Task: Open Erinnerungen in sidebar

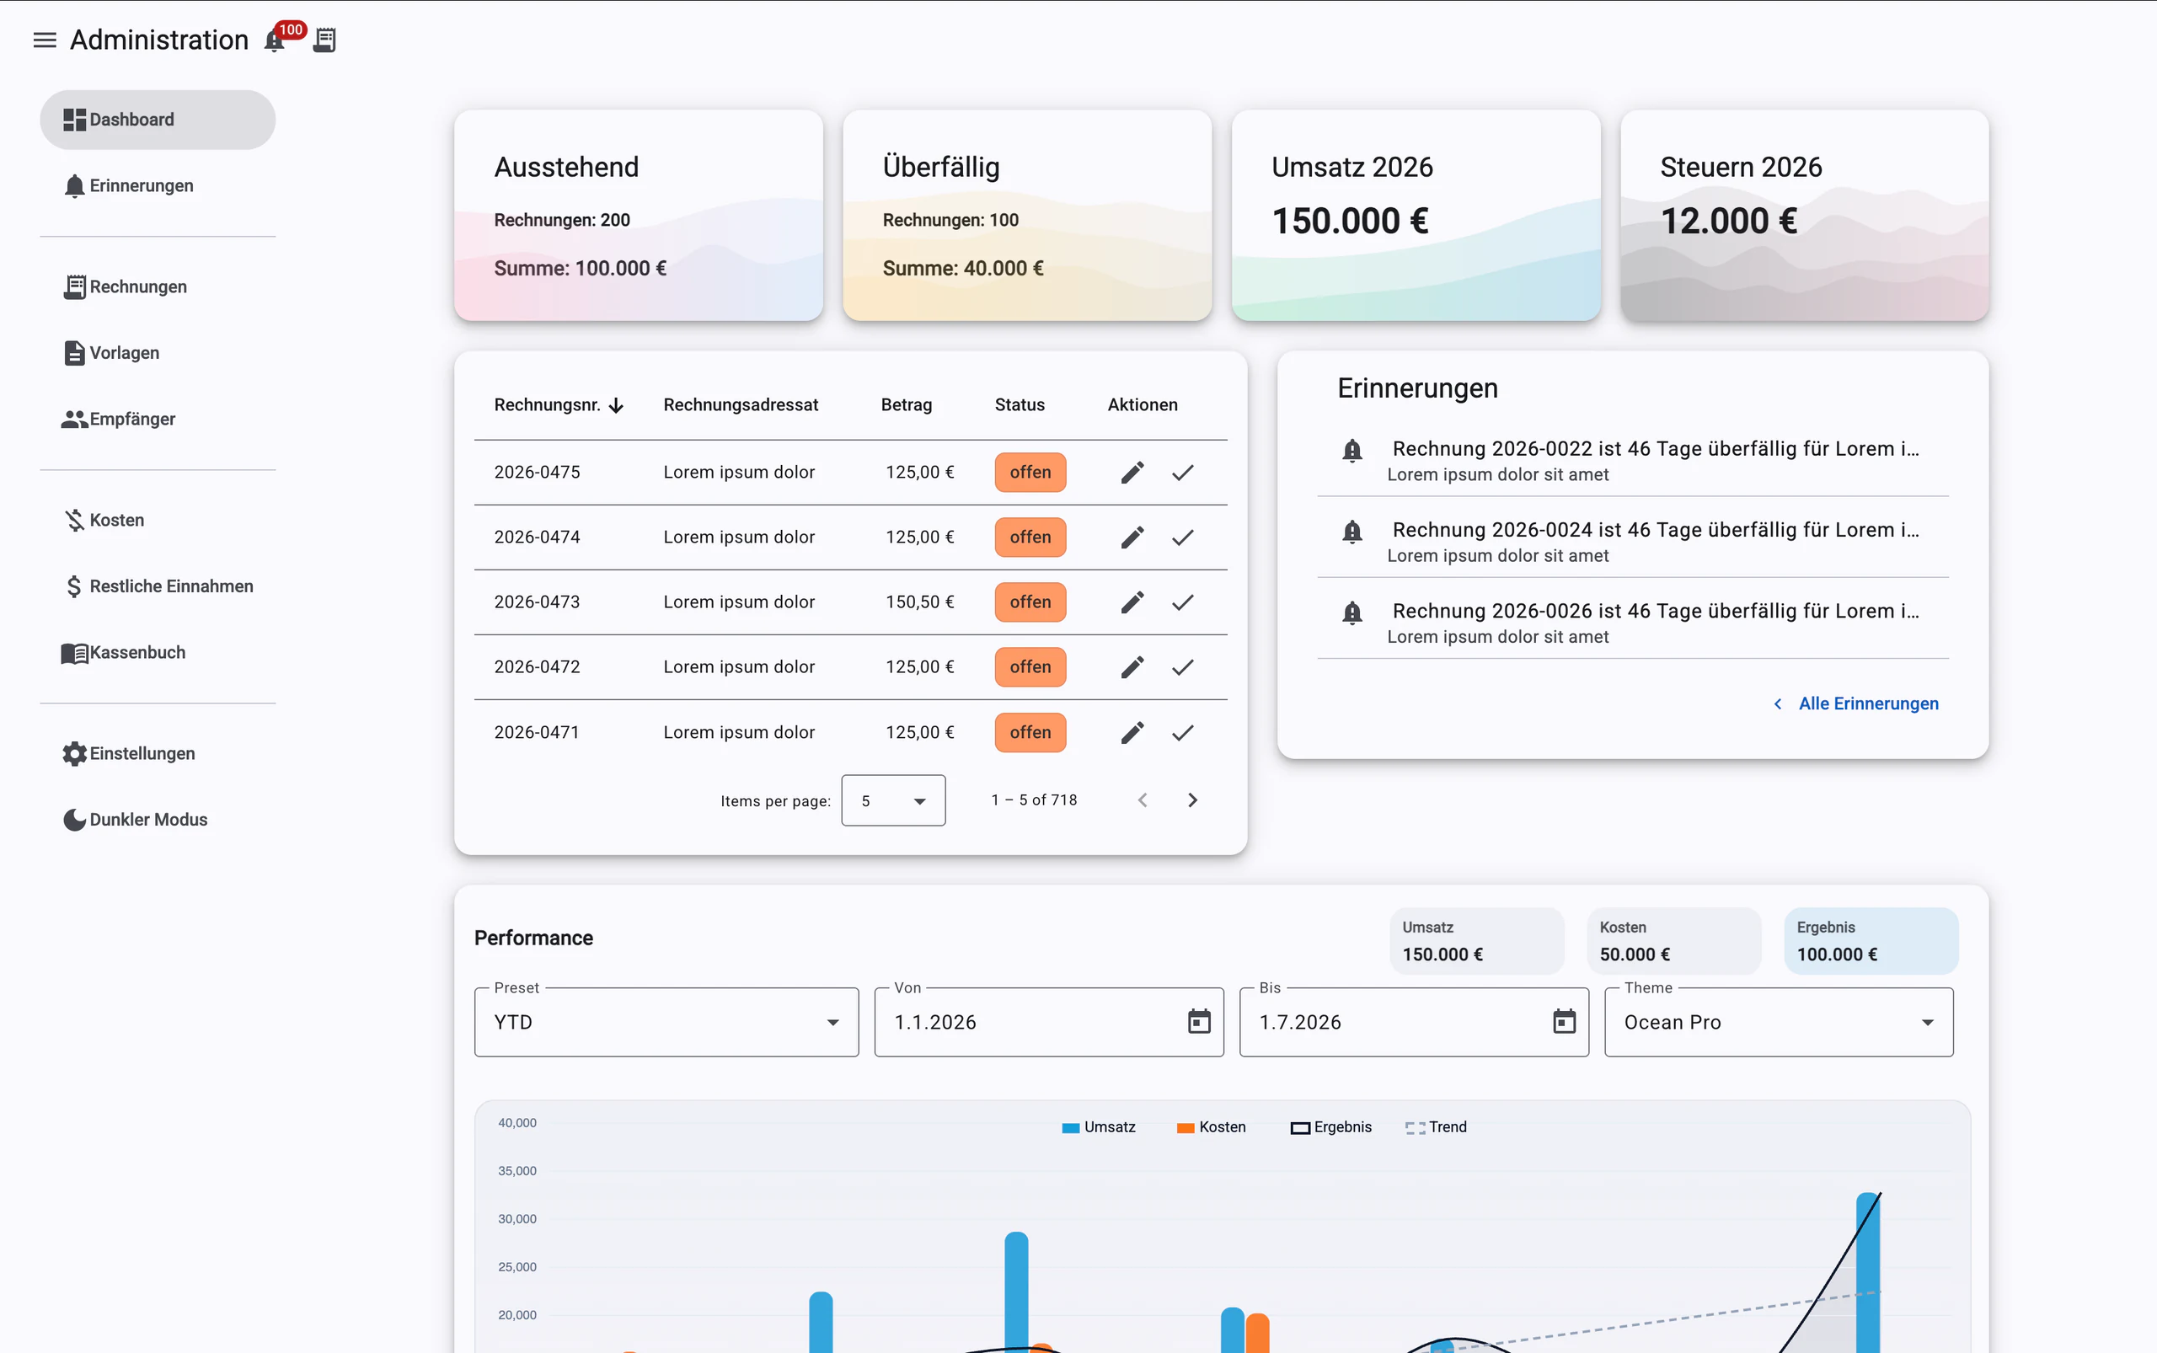Action: [158, 186]
